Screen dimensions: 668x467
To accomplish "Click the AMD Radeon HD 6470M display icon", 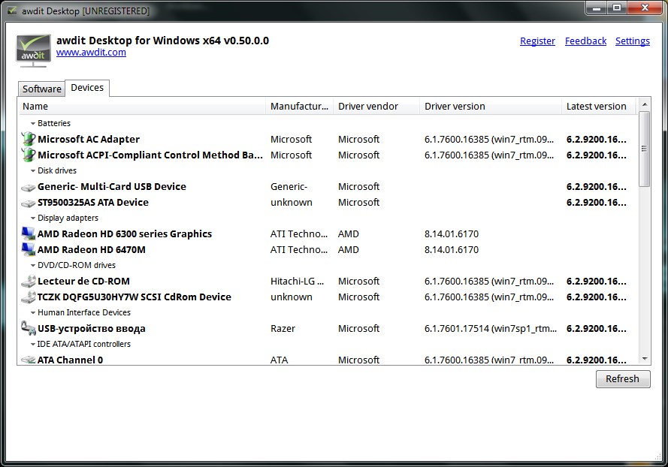I will click(28, 250).
